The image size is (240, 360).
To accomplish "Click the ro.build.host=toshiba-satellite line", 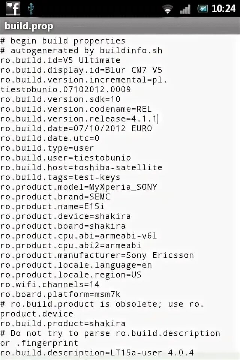I will click(x=81, y=168).
